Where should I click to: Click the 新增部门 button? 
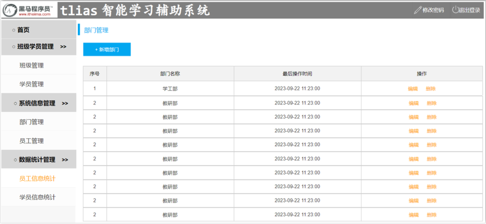[107, 49]
